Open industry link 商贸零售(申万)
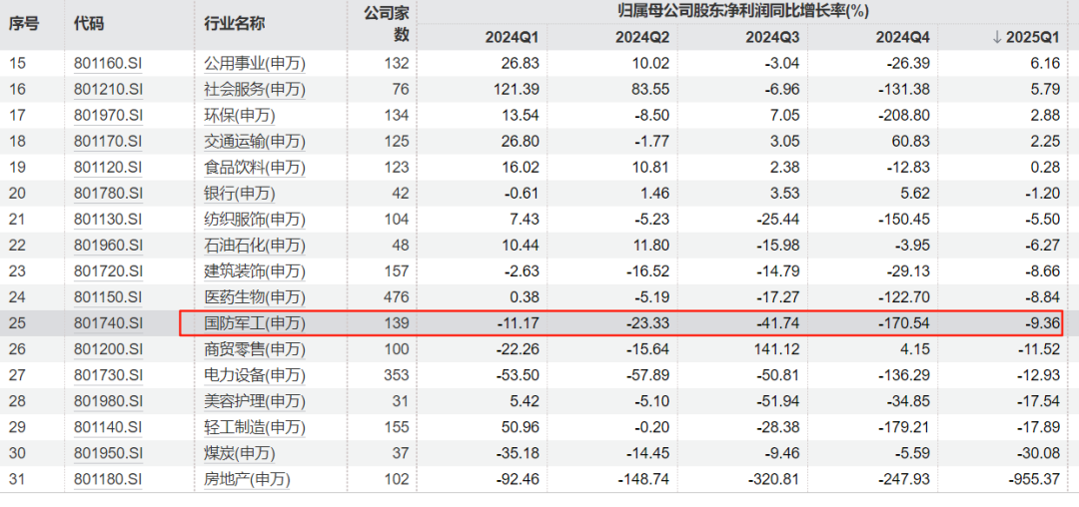 [254, 348]
